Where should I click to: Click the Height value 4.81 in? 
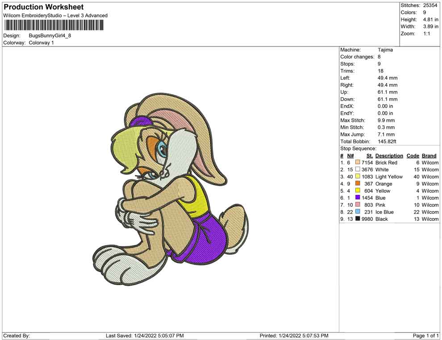pos(430,20)
